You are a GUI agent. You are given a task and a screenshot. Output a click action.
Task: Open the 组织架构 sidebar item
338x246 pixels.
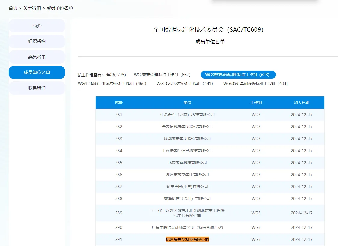click(x=37, y=41)
